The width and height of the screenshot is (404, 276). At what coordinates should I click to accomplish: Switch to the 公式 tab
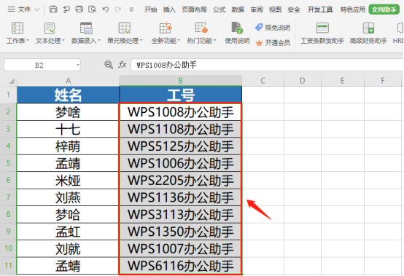pyautogui.click(x=219, y=9)
